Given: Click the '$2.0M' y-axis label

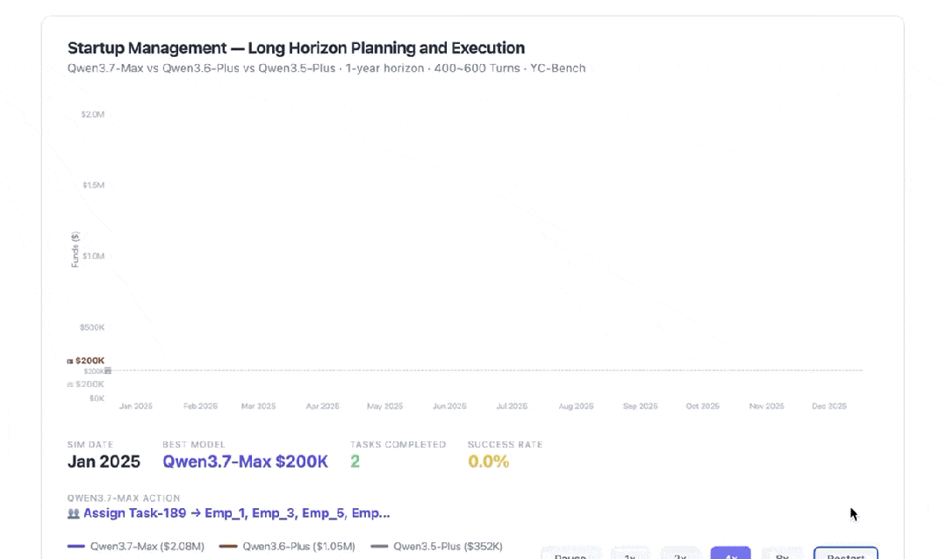Looking at the screenshot, I should [x=92, y=114].
